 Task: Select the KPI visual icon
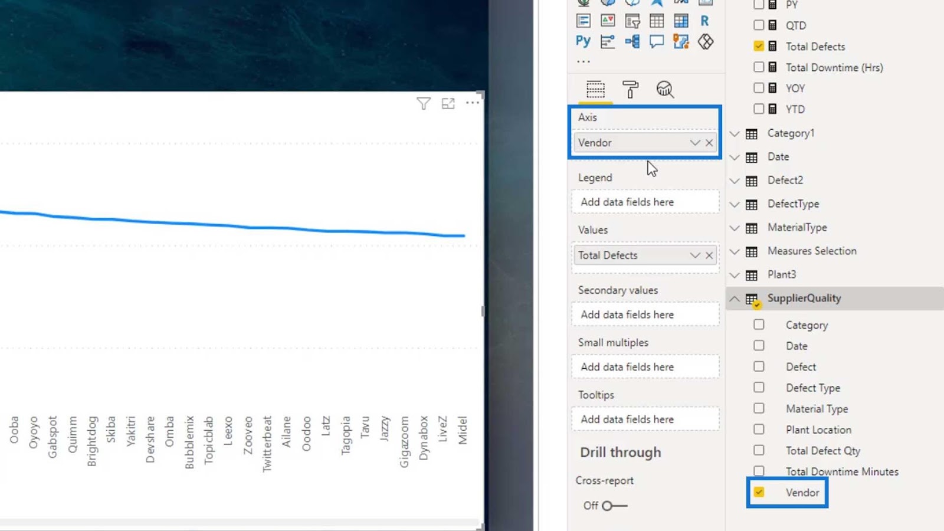(608, 21)
